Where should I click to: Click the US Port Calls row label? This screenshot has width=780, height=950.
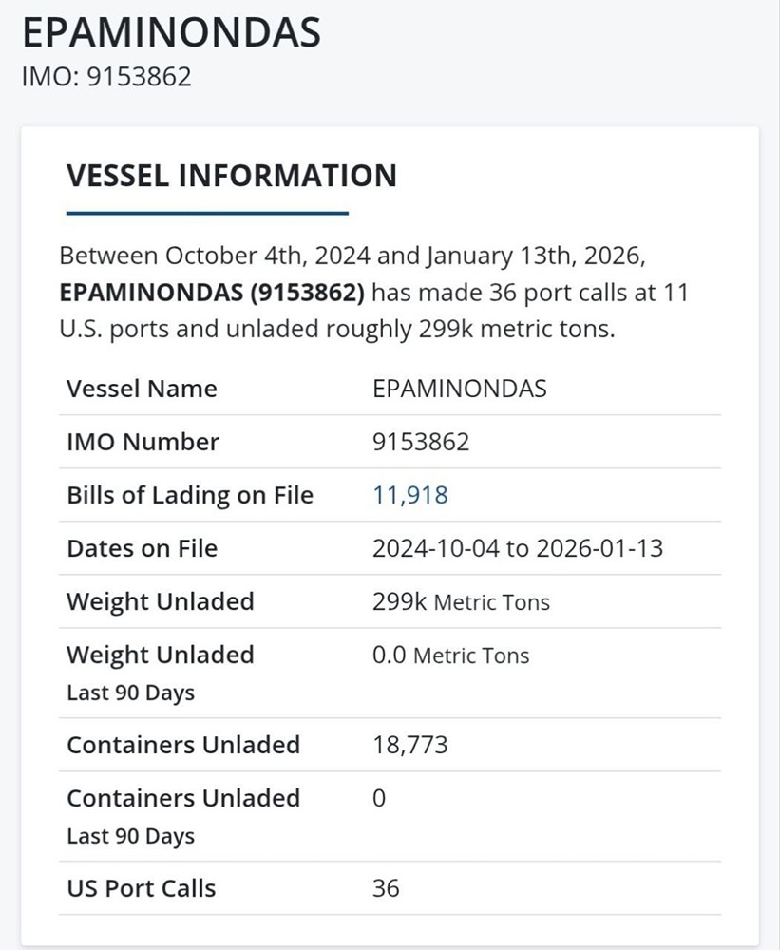coord(142,888)
